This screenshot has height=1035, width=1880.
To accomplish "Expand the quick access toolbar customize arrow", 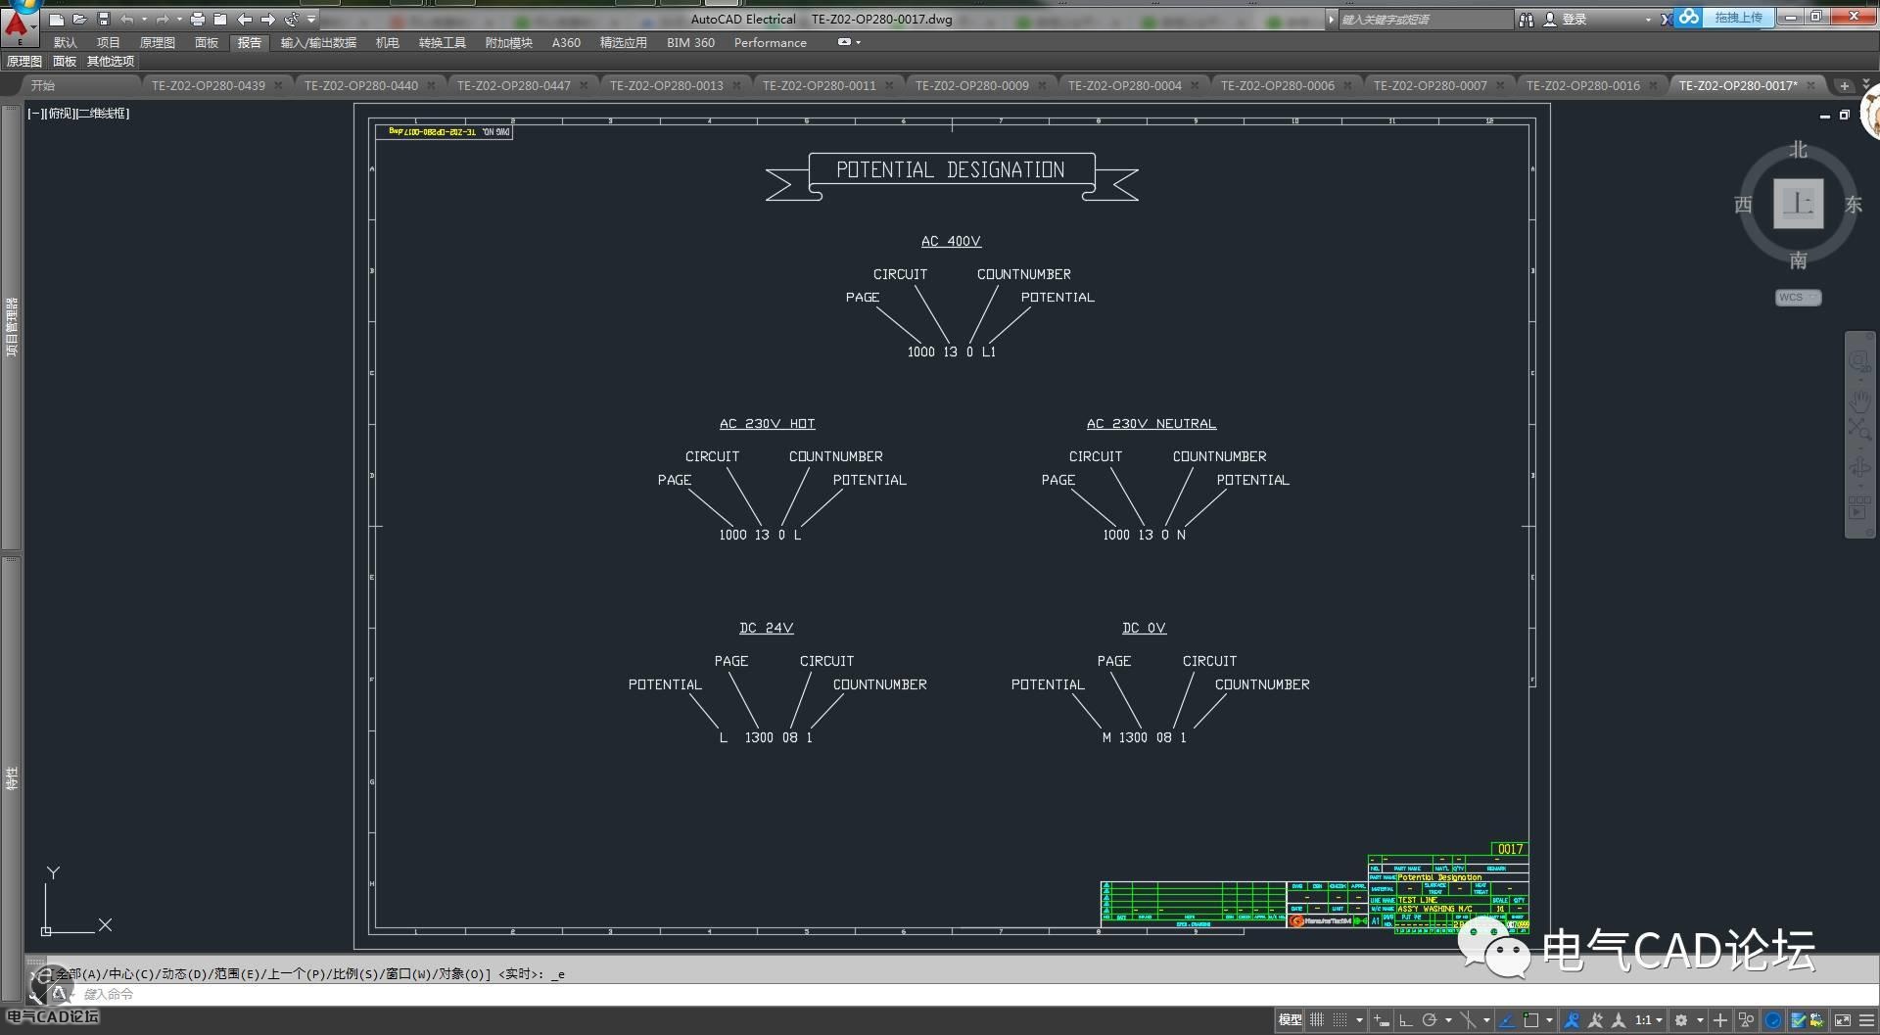I will [311, 19].
